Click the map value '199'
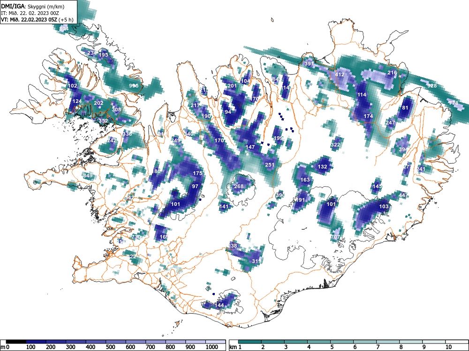The image size is (469, 351). pos(278,138)
